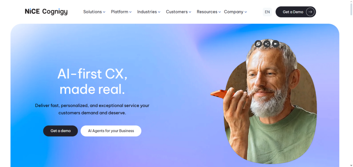Open the Resources menu
The width and height of the screenshot is (353, 167).
(x=209, y=12)
